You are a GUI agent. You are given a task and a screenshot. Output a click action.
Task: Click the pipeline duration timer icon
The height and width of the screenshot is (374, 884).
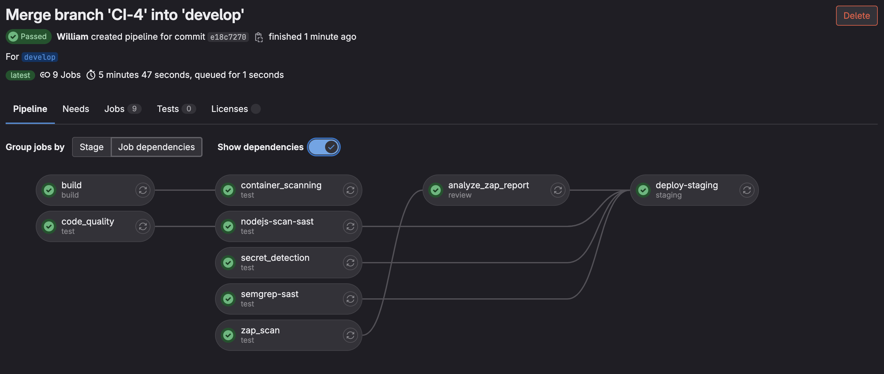pos(91,75)
